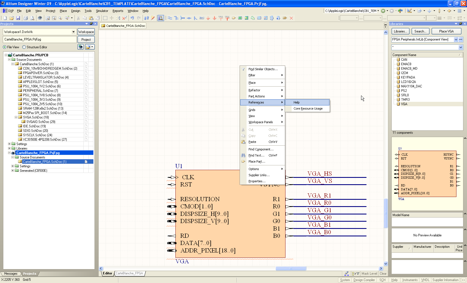Viewport: 467px width, 283px height.
Task: Click the Print toolbar icon
Action: [x=26, y=18]
